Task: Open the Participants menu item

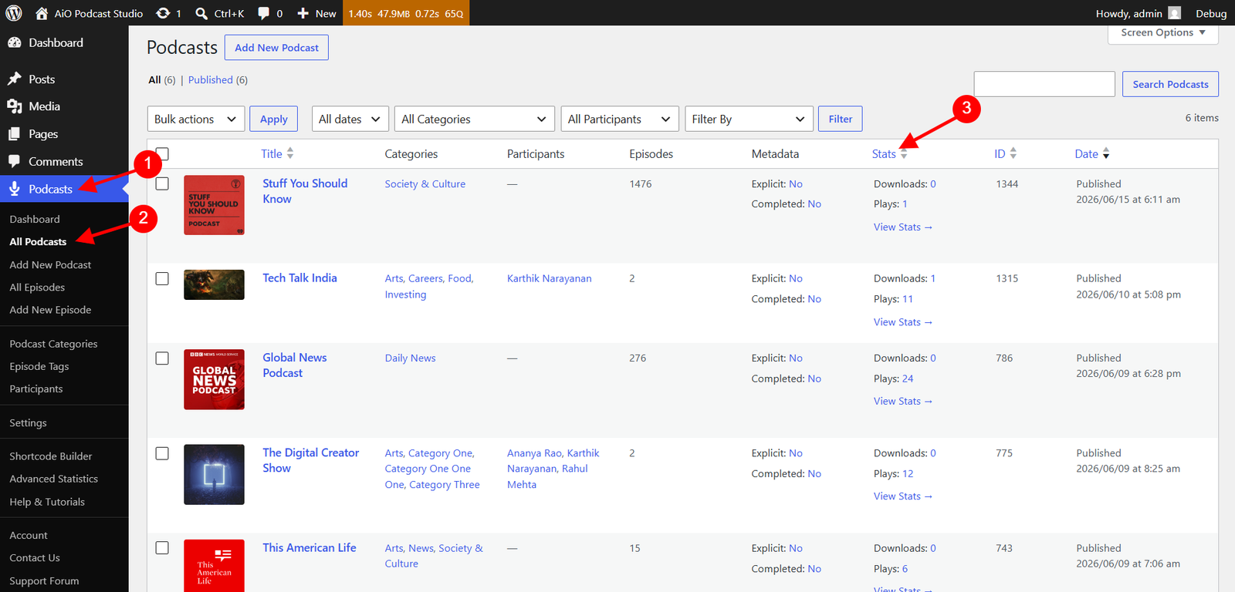Action: [36, 388]
